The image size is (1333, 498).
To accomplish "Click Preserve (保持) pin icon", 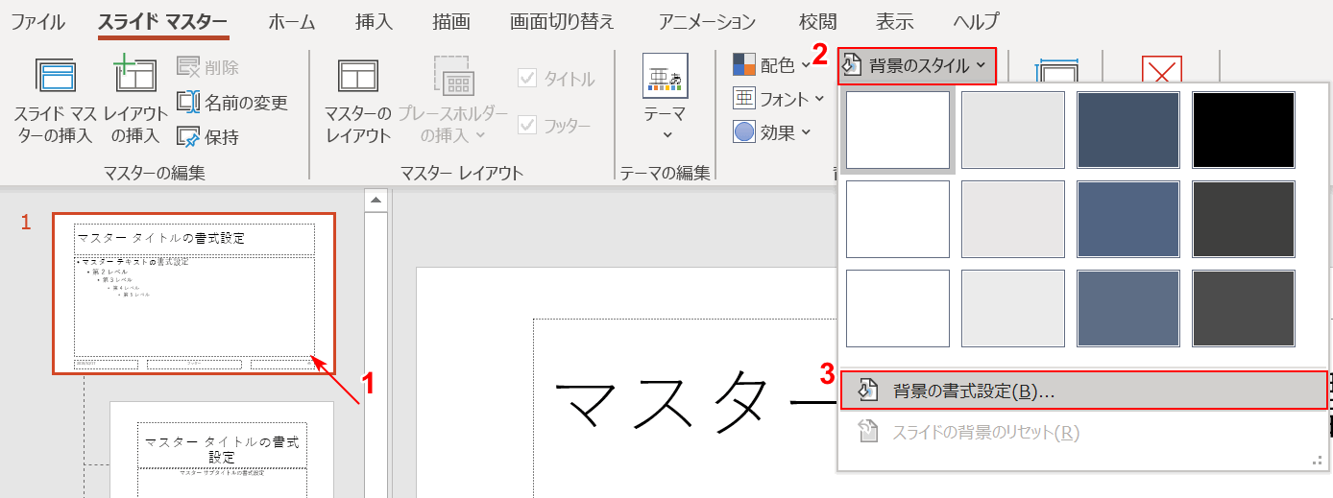I will (x=187, y=136).
